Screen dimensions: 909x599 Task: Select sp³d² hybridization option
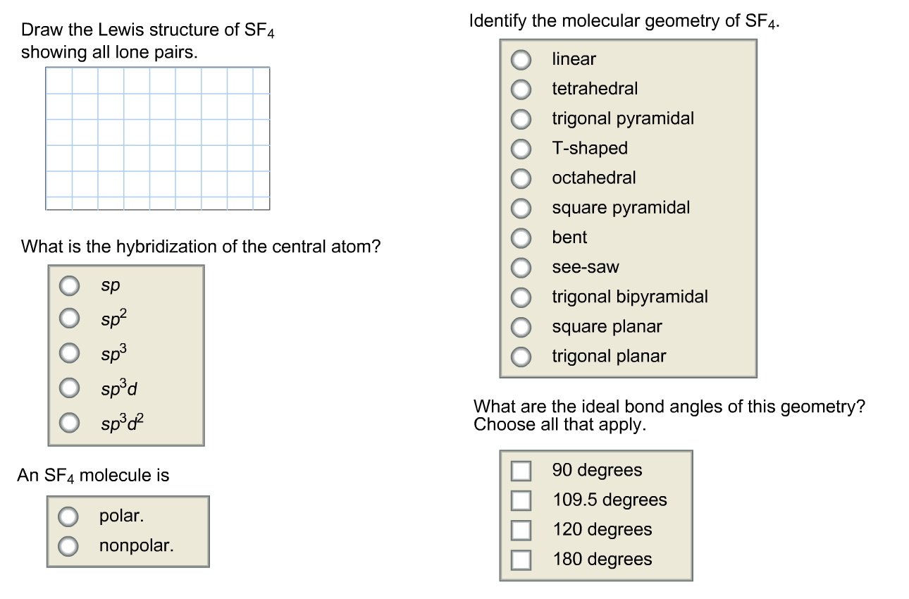(x=69, y=422)
